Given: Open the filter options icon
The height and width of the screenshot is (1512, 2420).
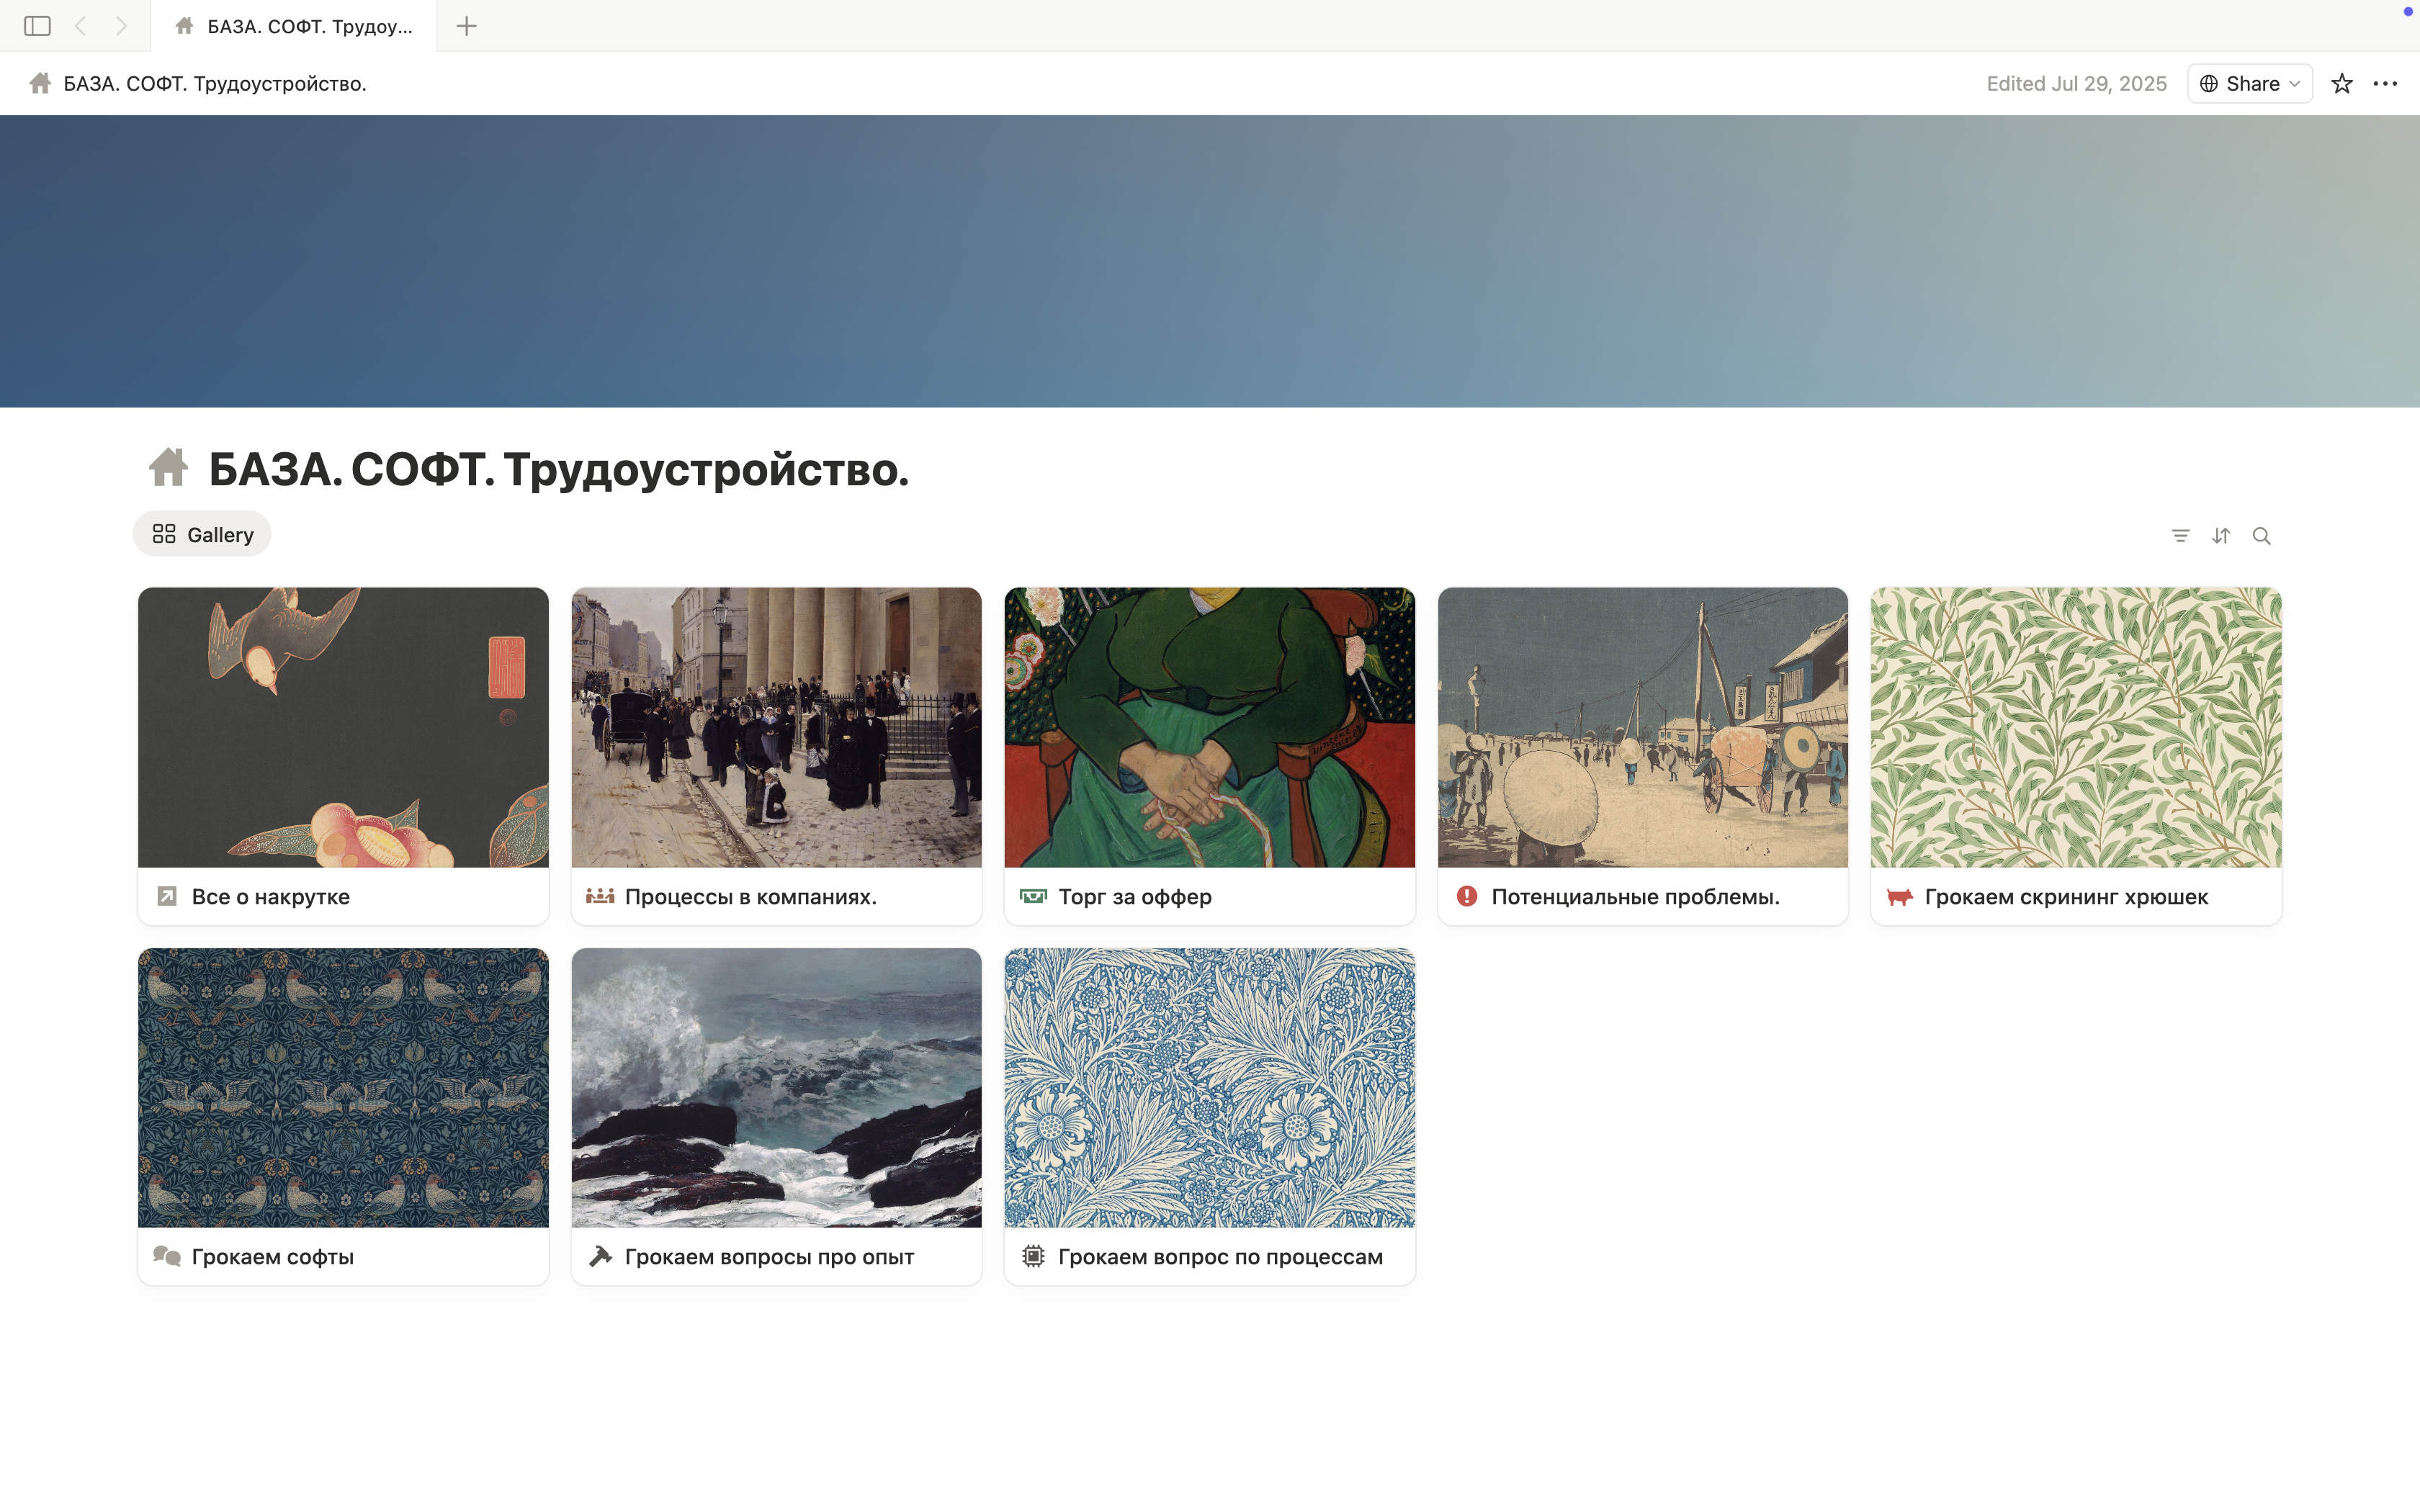Looking at the screenshot, I should click(x=2181, y=536).
